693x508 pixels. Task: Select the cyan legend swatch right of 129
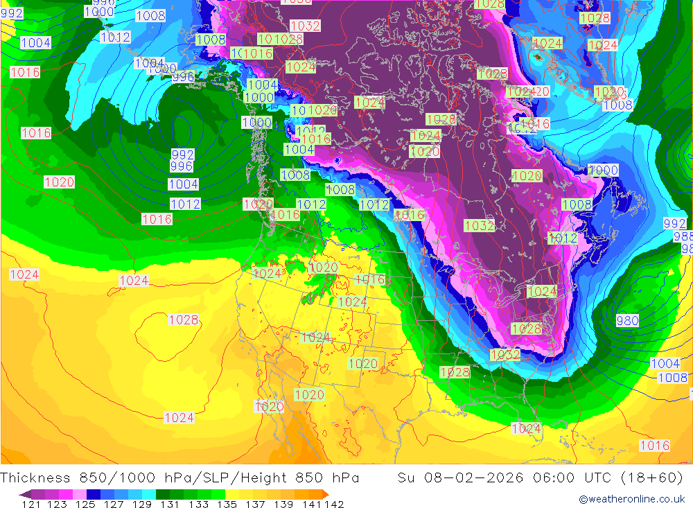coord(149,494)
